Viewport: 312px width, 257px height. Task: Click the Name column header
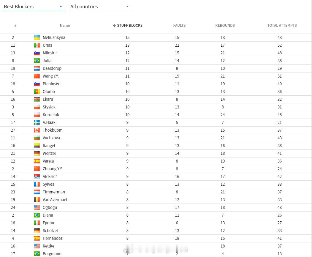click(x=65, y=26)
